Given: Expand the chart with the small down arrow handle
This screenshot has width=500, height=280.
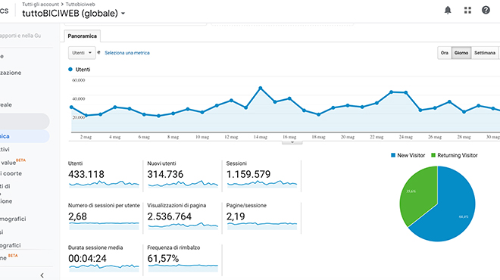Looking at the screenshot, I should pyautogui.click(x=292, y=142).
